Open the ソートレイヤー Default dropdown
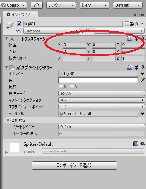The width and height of the screenshot is (146, 189). (101, 127)
